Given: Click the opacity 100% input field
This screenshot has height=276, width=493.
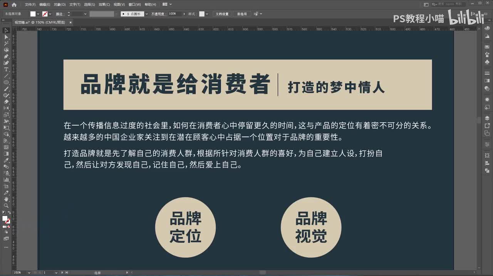Looking at the screenshot, I should click(174, 14).
